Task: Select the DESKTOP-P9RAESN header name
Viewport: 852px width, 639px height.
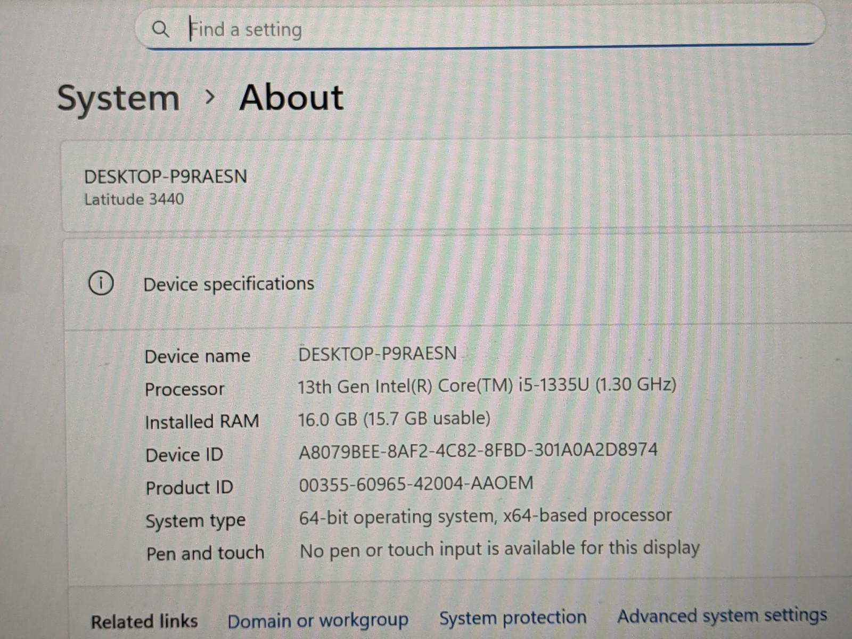Action: (166, 176)
